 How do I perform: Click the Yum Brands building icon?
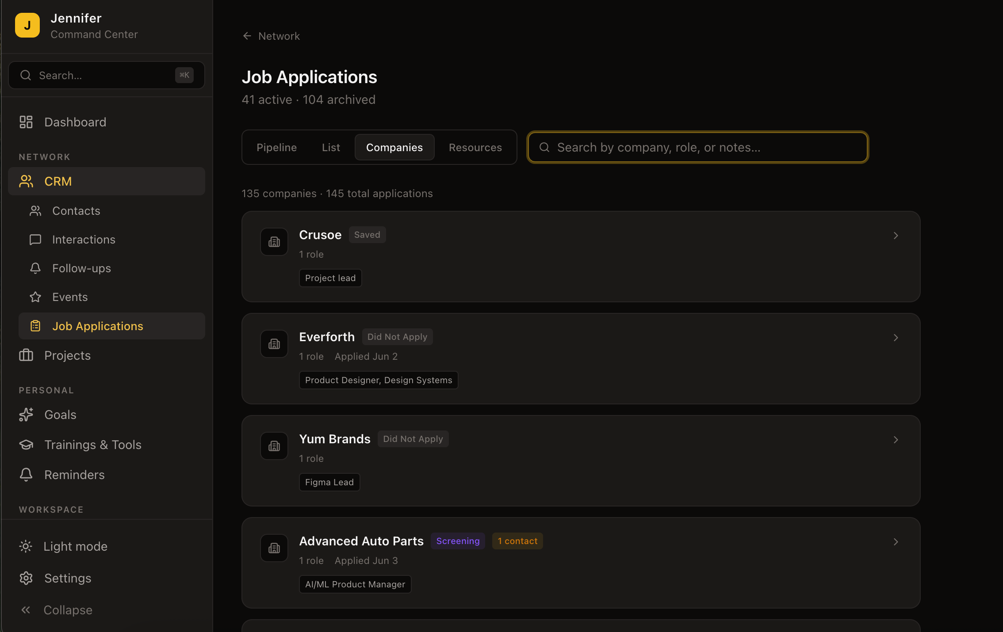point(274,446)
